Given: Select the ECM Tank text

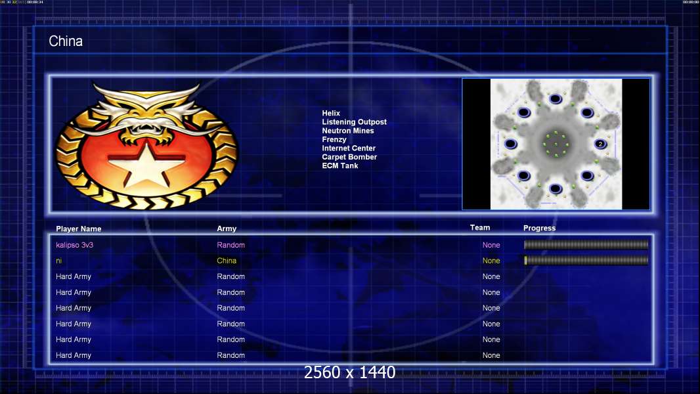Looking at the screenshot, I should (x=339, y=165).
